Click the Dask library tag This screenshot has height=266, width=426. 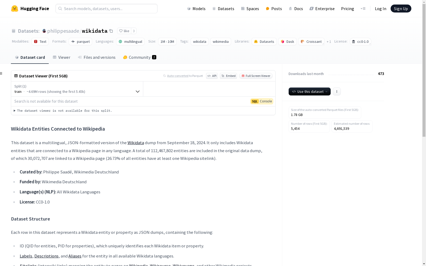(287, 41)
